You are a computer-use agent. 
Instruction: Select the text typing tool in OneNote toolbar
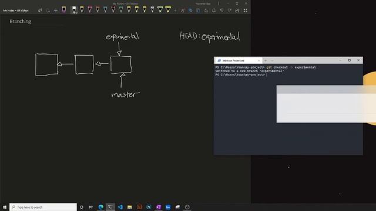click(40, 11)
